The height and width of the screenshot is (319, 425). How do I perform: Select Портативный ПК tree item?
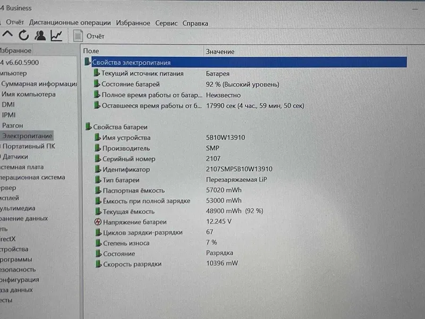(29, 146)
